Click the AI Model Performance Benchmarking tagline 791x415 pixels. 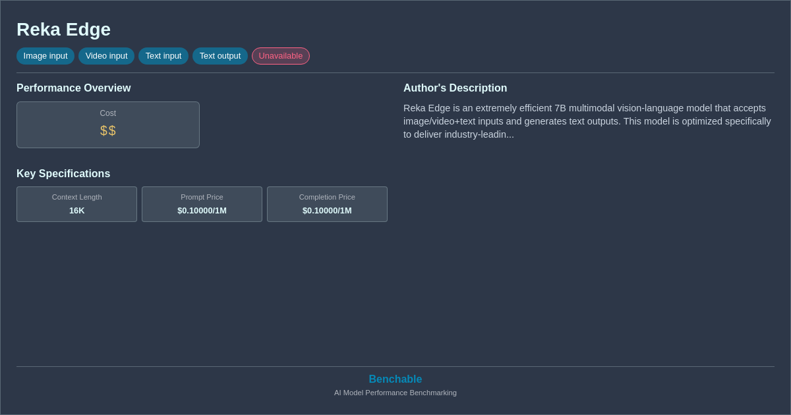(x=395, y=393)
